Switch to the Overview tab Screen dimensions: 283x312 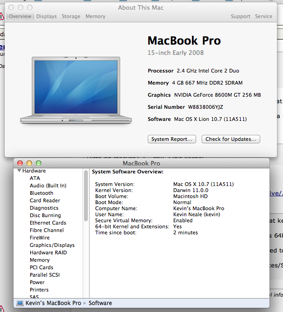tap(20, 16)
